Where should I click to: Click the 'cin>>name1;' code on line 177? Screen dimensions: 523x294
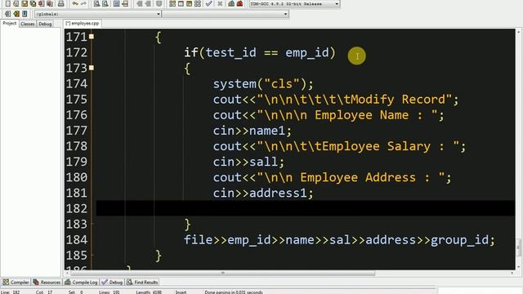point(253,131)
